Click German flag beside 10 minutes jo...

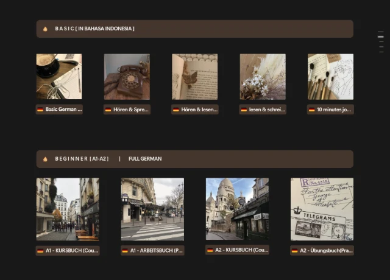pos(311,110)
